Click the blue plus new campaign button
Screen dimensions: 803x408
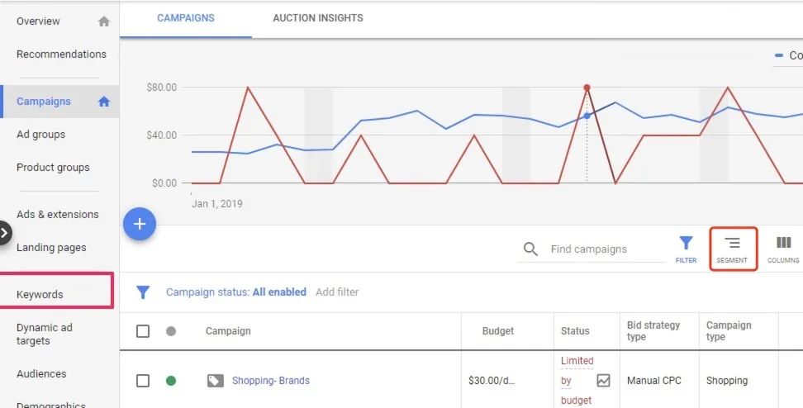click(x=140, y=224)
